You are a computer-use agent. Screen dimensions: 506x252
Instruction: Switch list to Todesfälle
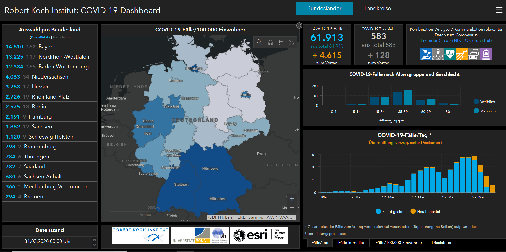click(x=60, y=37)
